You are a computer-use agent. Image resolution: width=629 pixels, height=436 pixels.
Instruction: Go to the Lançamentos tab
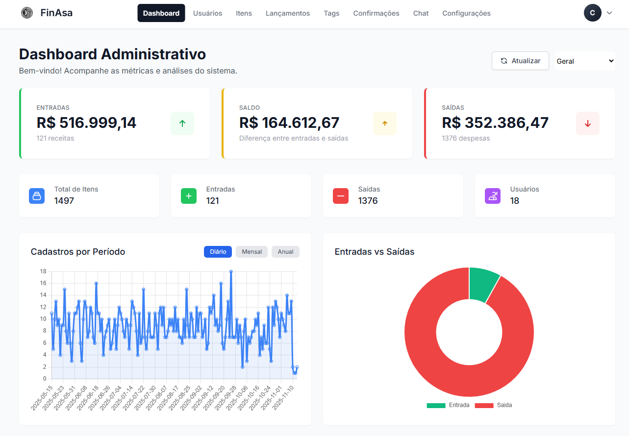(x=288, y=13)
